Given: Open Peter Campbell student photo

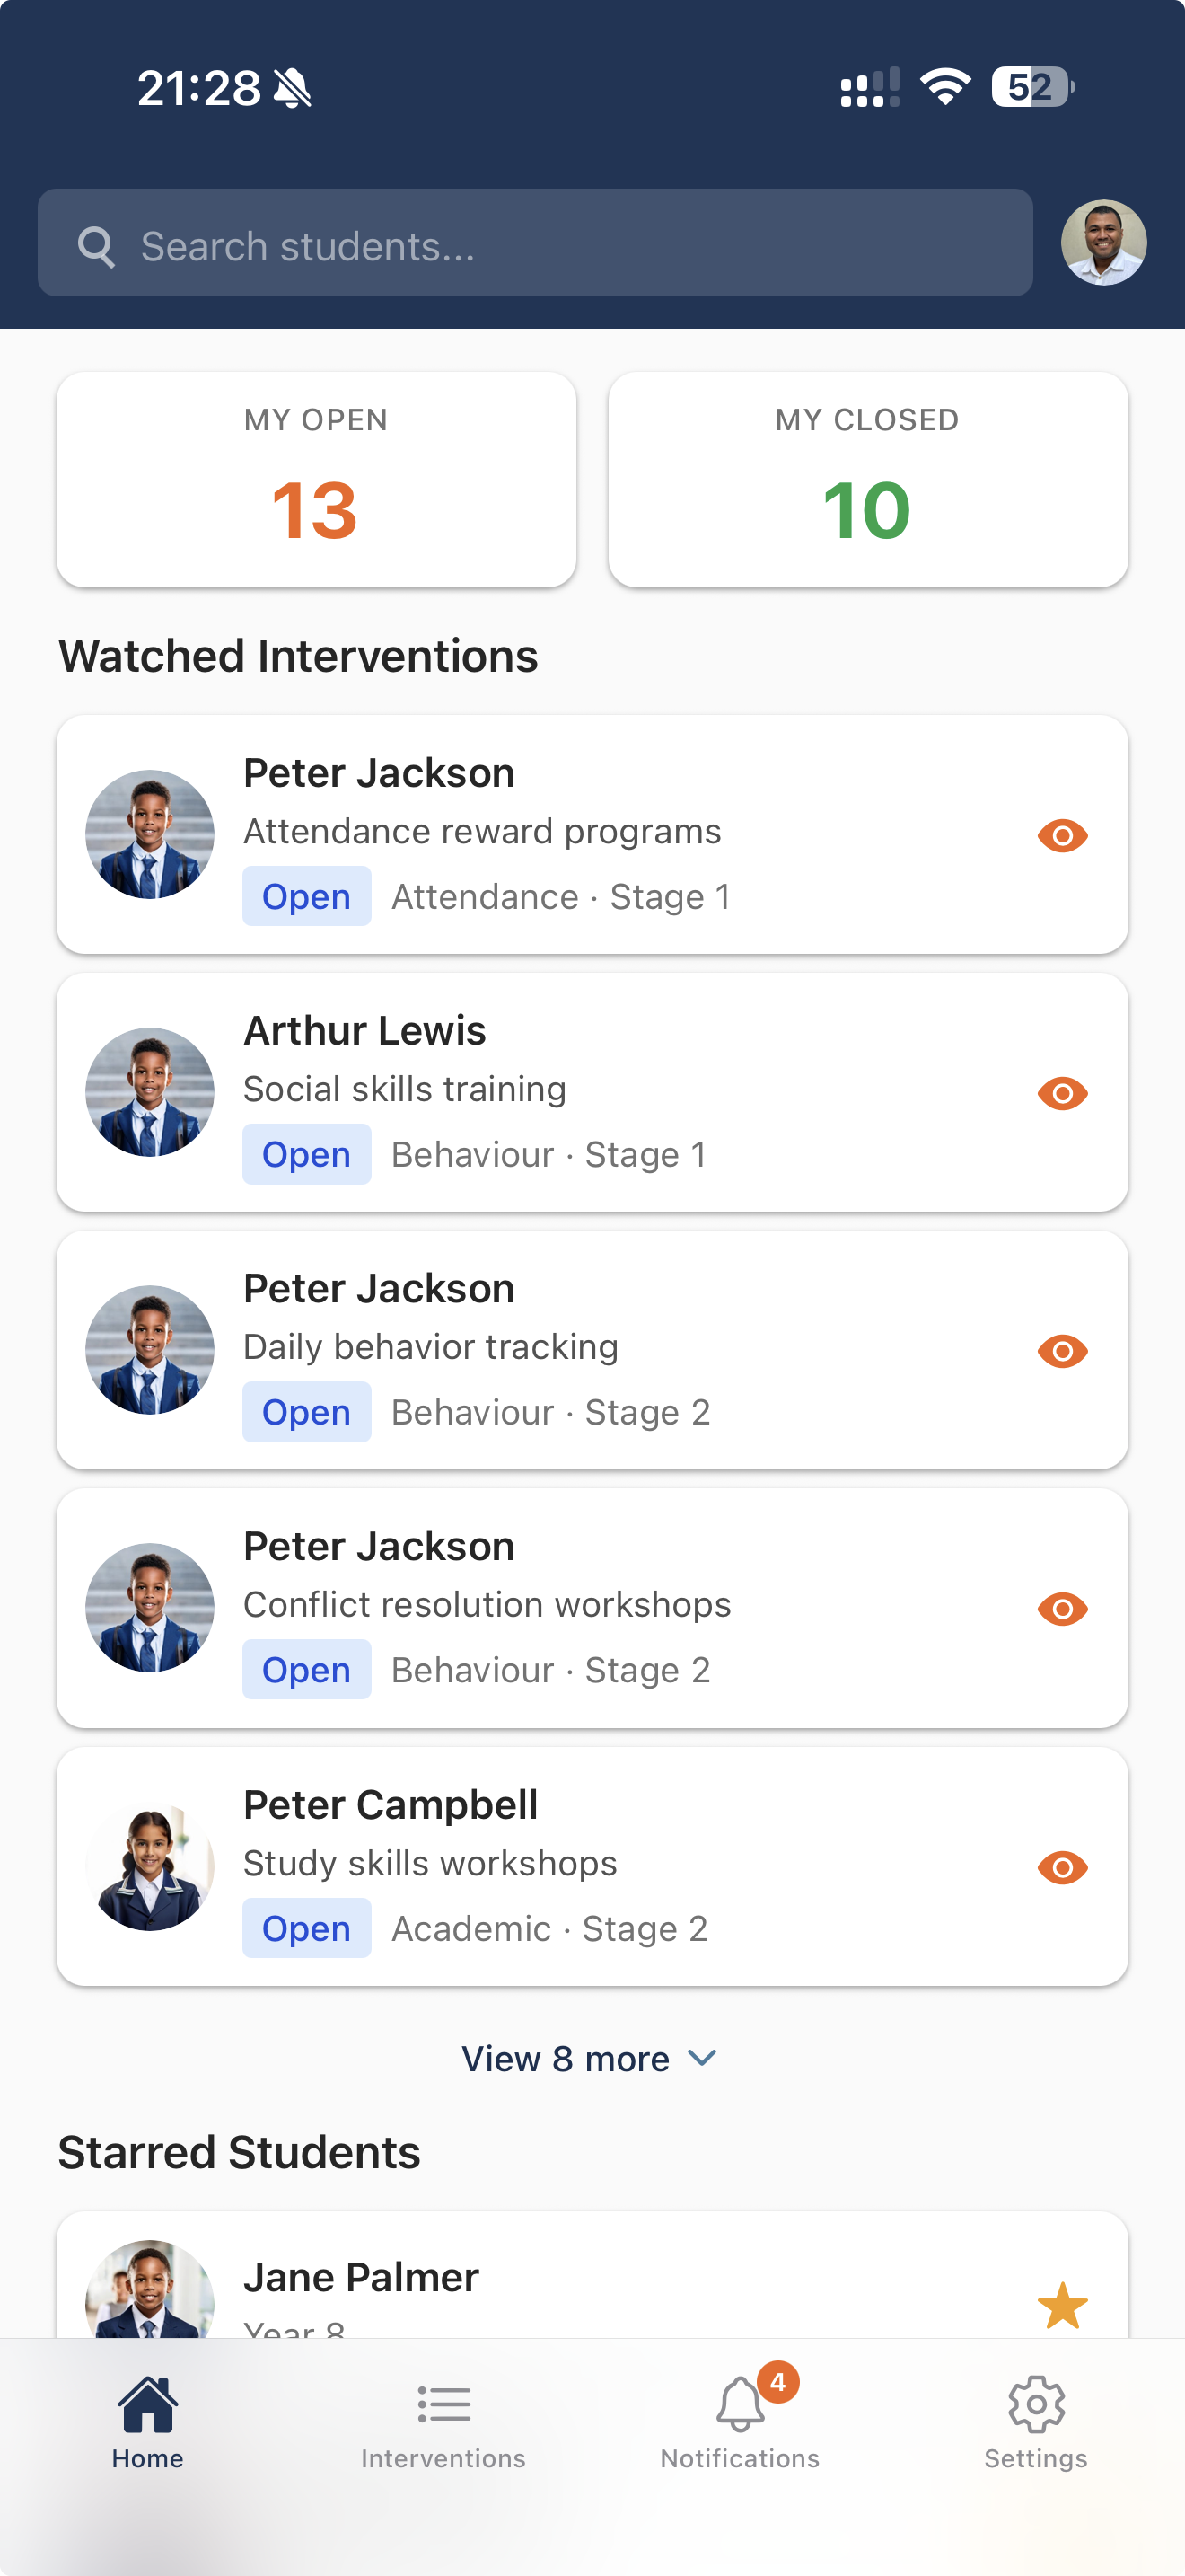Looking at the screenshot, I should (150, 1867).
